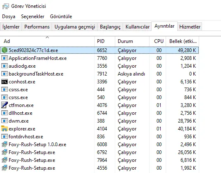Screen dimensions: 221x173
Task: Toggle sort arrow above Ad column
Action: pyautogui.click(x=48, y=37)
